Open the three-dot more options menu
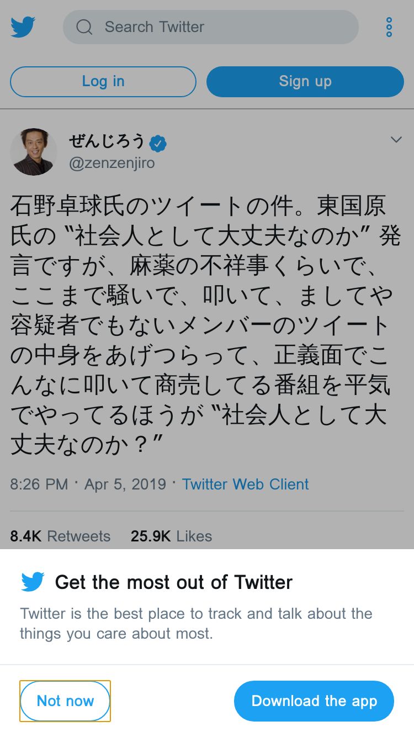The width and height of the screenshot is (414, 737). pyautogui.click(x=389, y=27)
